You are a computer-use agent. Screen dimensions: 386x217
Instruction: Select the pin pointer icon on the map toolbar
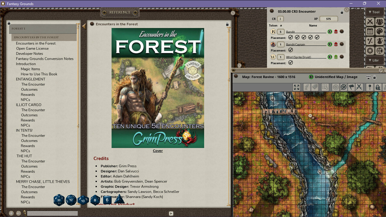coord(369,87)
